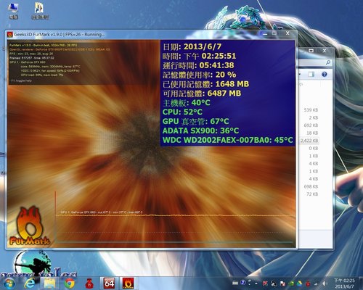The width and height of the screenshot is (363, 290).
Task: Click the green tray icon beside Google Drive
Action: (291, 283)
